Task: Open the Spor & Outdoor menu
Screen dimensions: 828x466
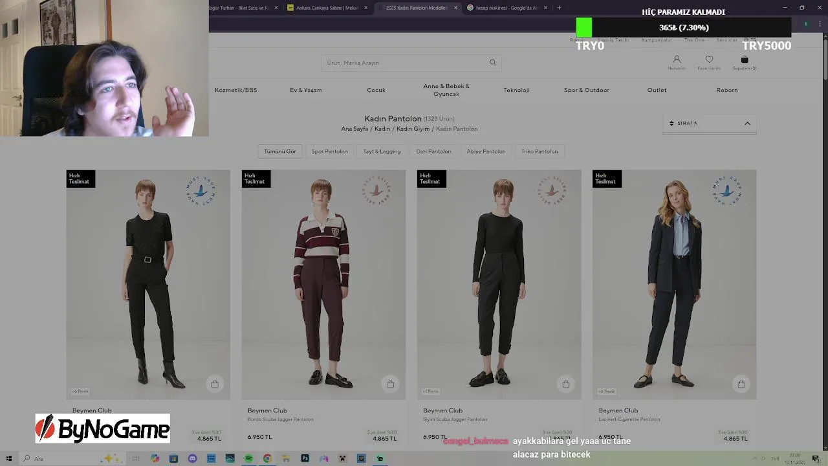Action: [x=587, y=90]
